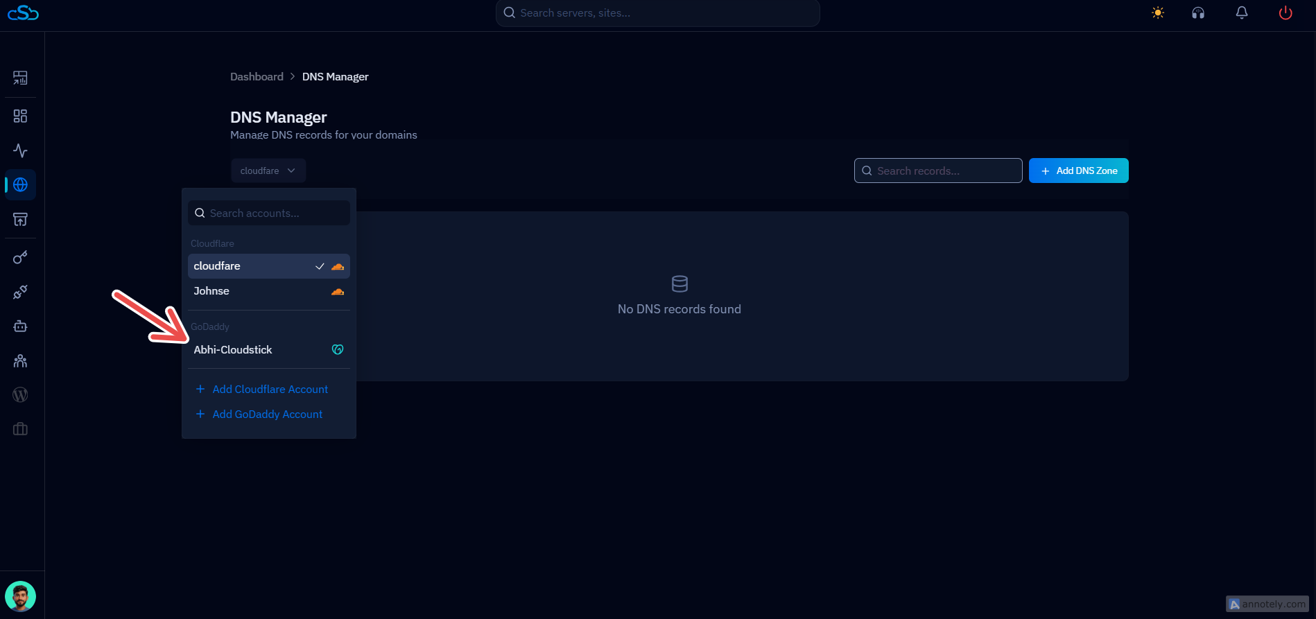1316x619 pixels.
Task: Click the DNS Manager page heading
Action: click(x=279, y=117)
